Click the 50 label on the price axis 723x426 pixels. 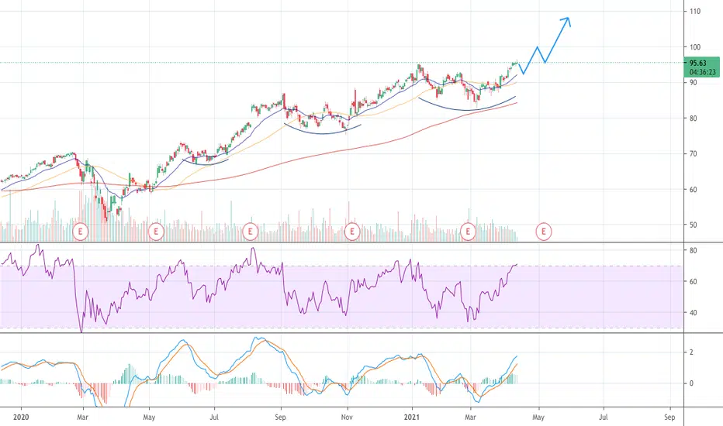(693, 225)
